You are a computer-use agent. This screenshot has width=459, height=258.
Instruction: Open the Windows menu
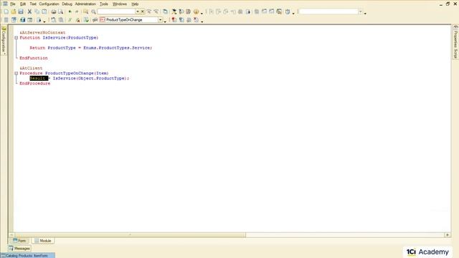point(120,4)
